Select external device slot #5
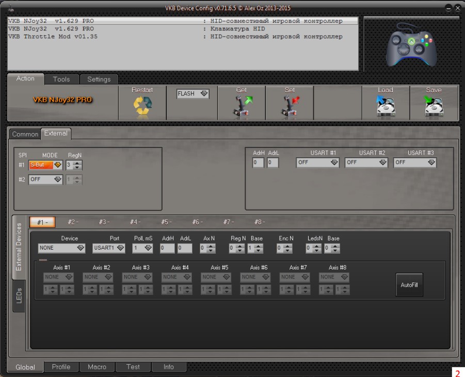The height and width of the screenshot is (377, 465). [166, 222]
